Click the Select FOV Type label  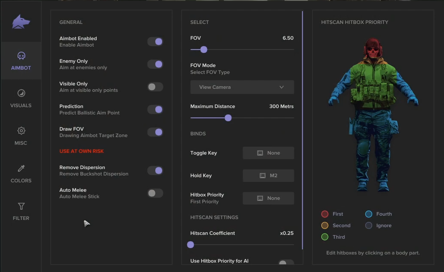(x=210, y=73)
